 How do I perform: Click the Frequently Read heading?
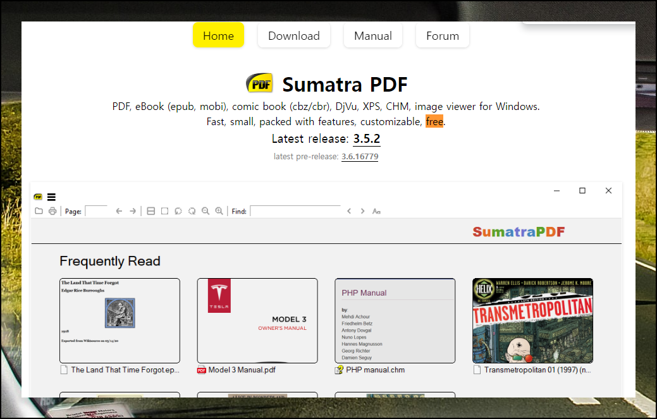point(110,261)
